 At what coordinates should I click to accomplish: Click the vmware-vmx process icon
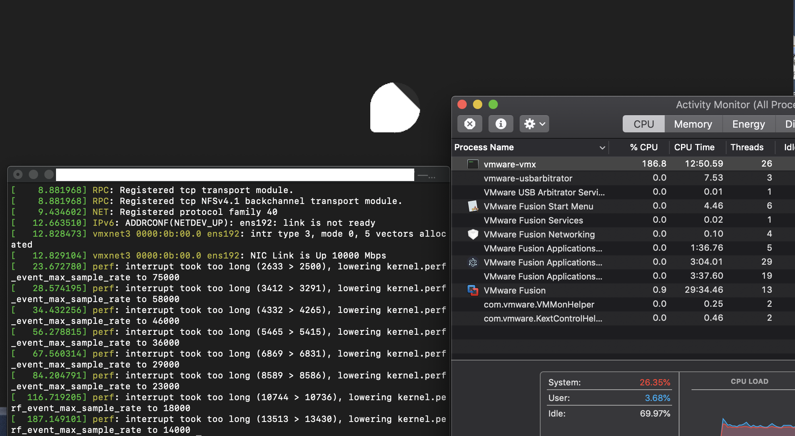(473, 164)
